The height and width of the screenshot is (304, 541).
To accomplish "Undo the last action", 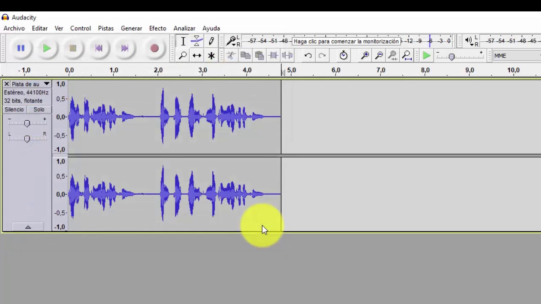I will click(x=308, y=55).
